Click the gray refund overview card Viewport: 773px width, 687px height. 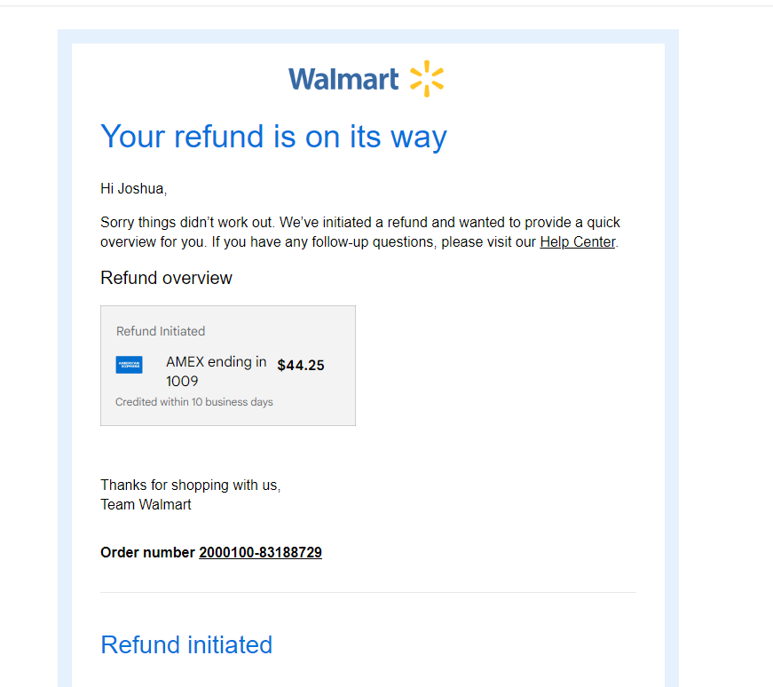pos(228,366)
